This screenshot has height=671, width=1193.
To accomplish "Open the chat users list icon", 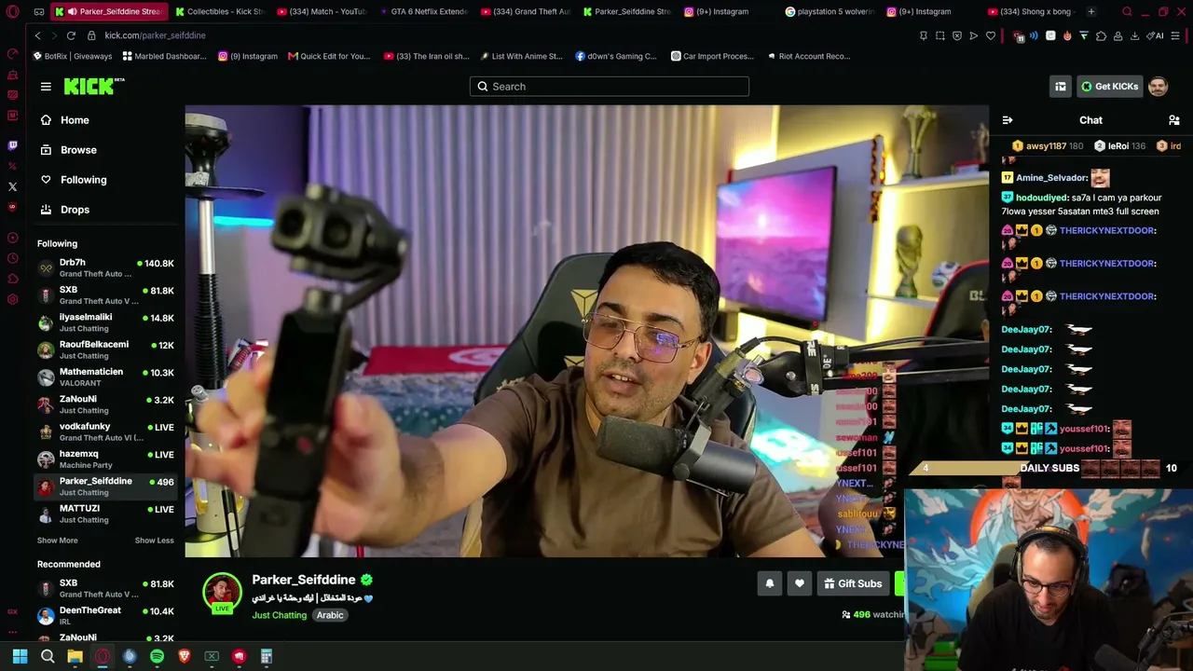I will tap(1174, 120).
